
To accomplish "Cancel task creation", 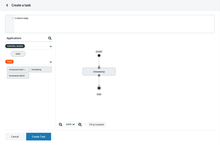I will tap(15, 137).
